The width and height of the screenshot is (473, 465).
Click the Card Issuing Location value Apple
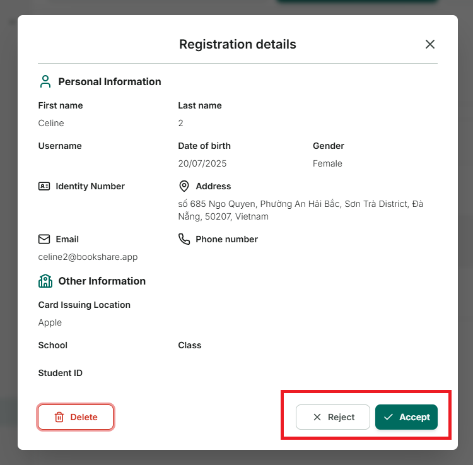click(50, 322)
